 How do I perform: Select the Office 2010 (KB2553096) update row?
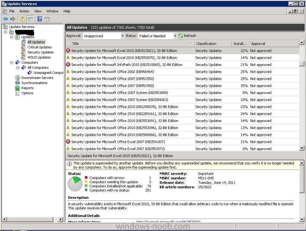click(x=182, y=128)
